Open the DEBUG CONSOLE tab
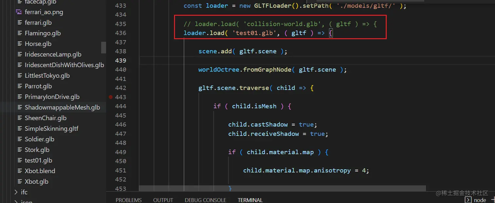The height and width of the screenshot is (203, 495). (205, 200)
